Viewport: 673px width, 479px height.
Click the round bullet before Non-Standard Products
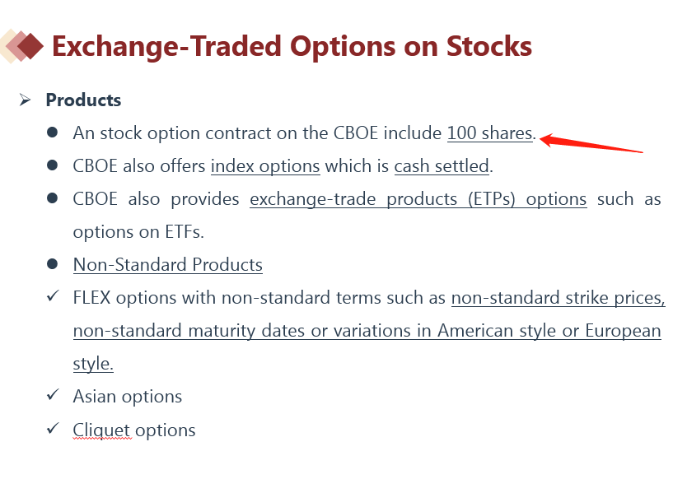tap(53, 264)
